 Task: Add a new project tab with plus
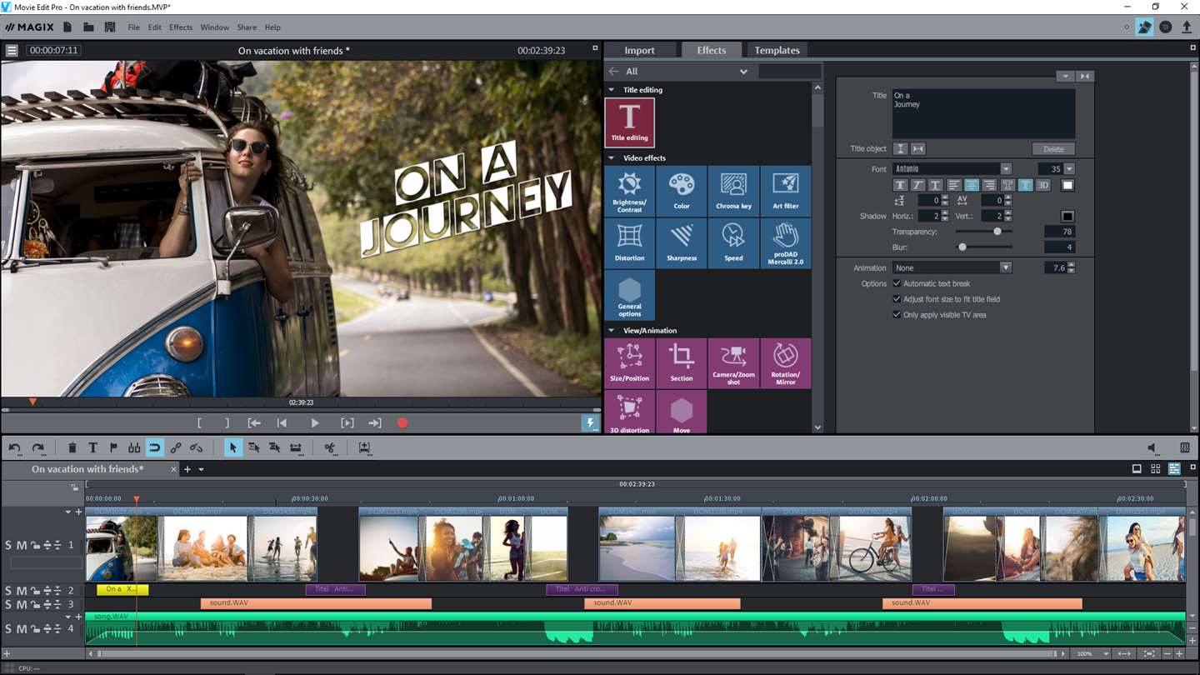point(187,470)
